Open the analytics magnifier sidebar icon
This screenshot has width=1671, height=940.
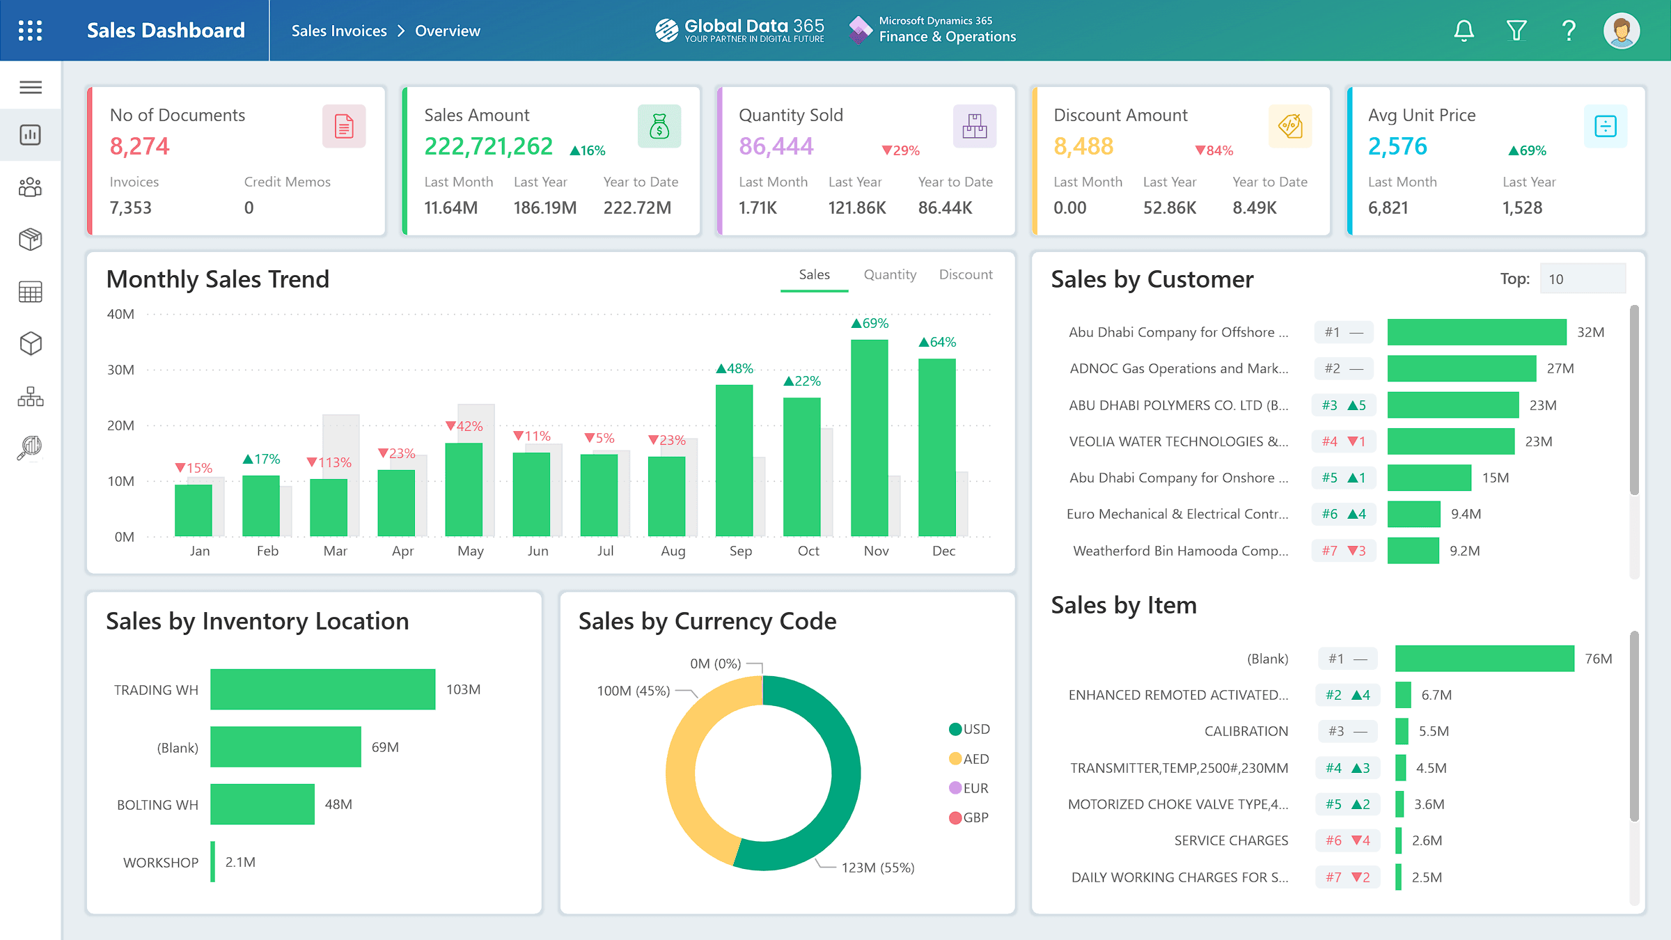click(31, 448)
